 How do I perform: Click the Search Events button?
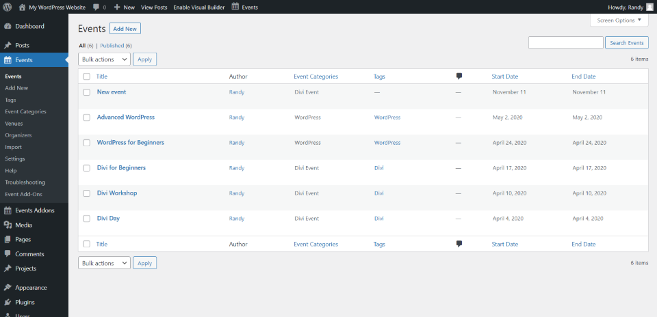[626, 42]
